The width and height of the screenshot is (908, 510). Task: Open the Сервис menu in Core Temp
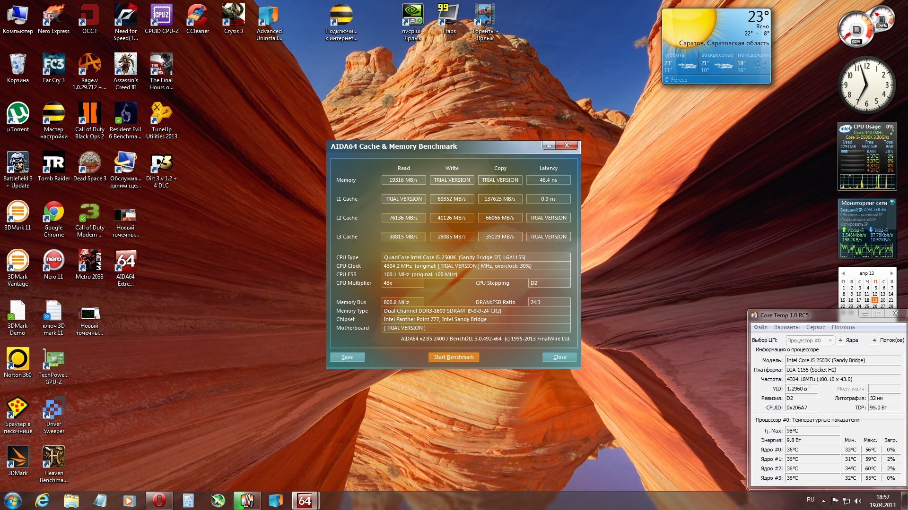tap(815, 327)
